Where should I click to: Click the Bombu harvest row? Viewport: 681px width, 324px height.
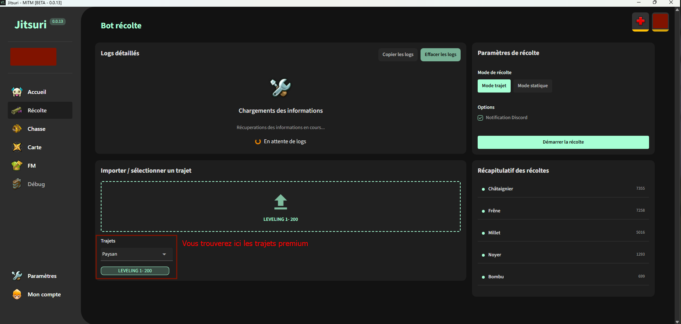563,277
